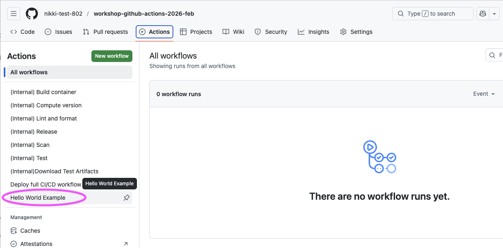The width and height of the screenshot is (503, 248).
Task: Open the Caches panel under Management
Action: (x=30, y=230)
